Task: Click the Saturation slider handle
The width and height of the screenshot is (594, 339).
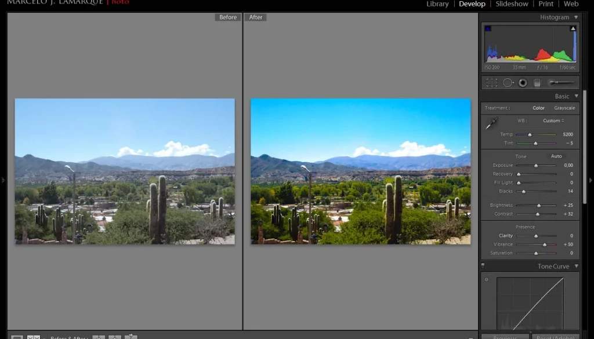Action: coord(536,253)
